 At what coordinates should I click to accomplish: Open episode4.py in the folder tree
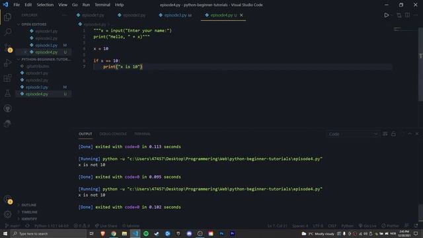[x=44, y=94]
